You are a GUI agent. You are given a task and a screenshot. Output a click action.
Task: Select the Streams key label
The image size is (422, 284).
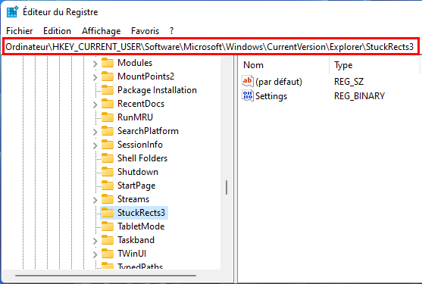coord(133,199)
